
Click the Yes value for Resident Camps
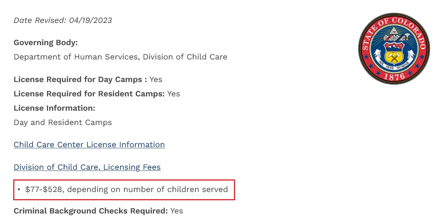174,94
